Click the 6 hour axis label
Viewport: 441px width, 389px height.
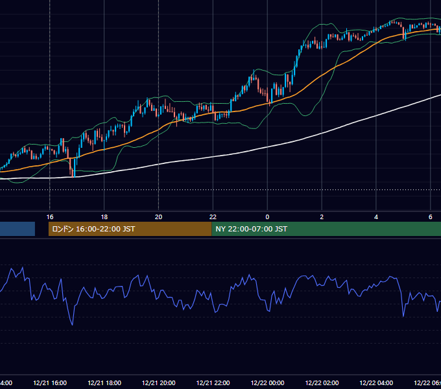click(431, 217)
